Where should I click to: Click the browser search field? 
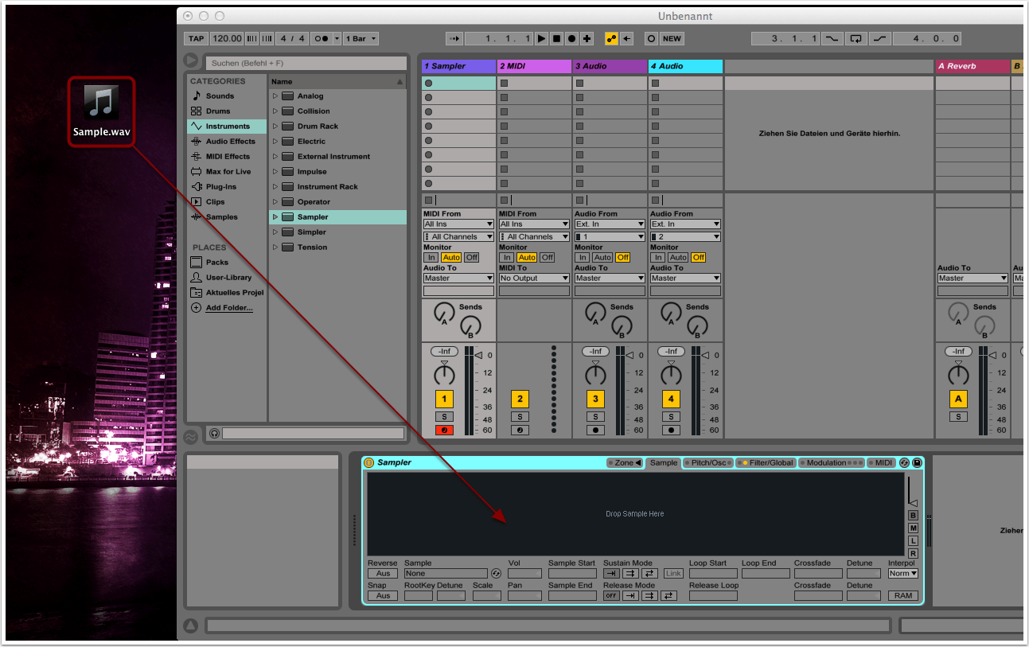(306, 63)
